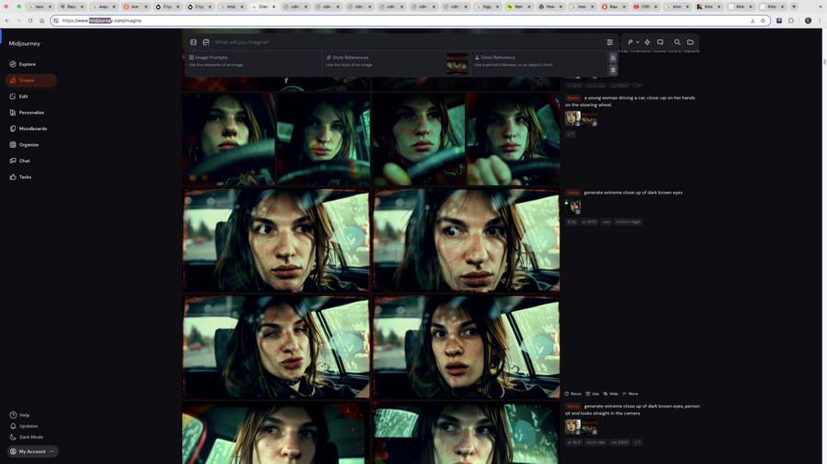Click the Style References thumbnail image
Image resolution: width=827 pixels, height=464 pixels.
(457, 63)
